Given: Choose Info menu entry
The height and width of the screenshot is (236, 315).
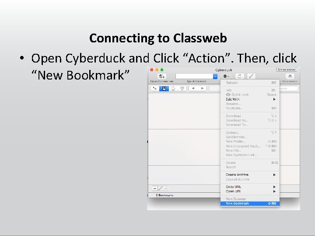Looking at the screenshot, I should 250,90.
